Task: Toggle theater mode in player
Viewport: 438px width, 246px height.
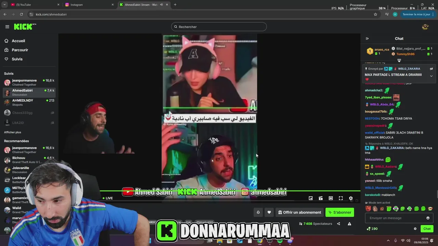Action: coord(331,198)
